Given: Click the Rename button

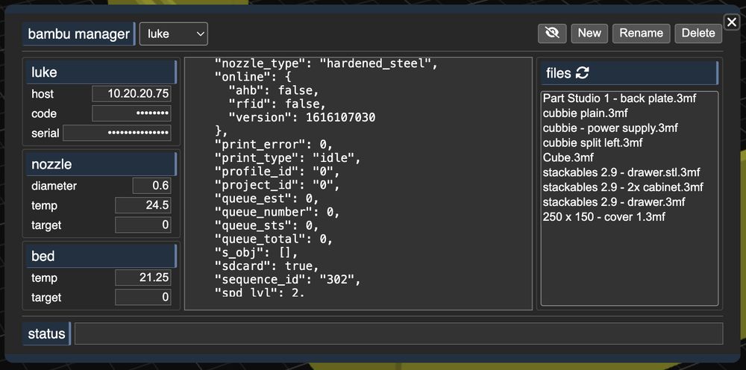Looking at the screenshot, I should (x=642, y=34).
